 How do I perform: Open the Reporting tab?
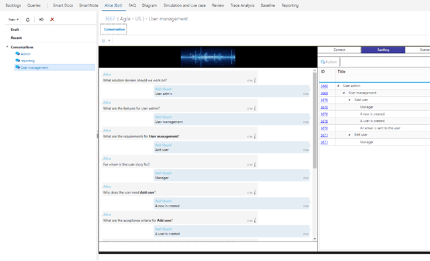[290, 5]
